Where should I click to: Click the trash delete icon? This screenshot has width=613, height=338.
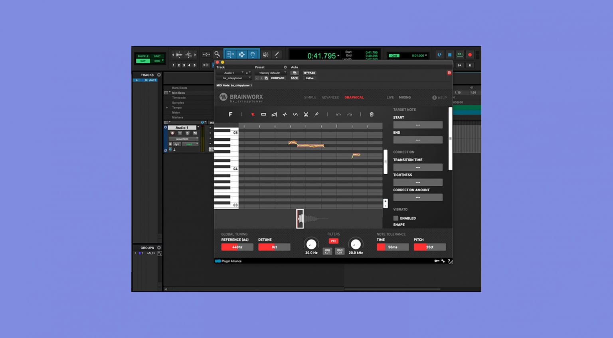point(372,114)
